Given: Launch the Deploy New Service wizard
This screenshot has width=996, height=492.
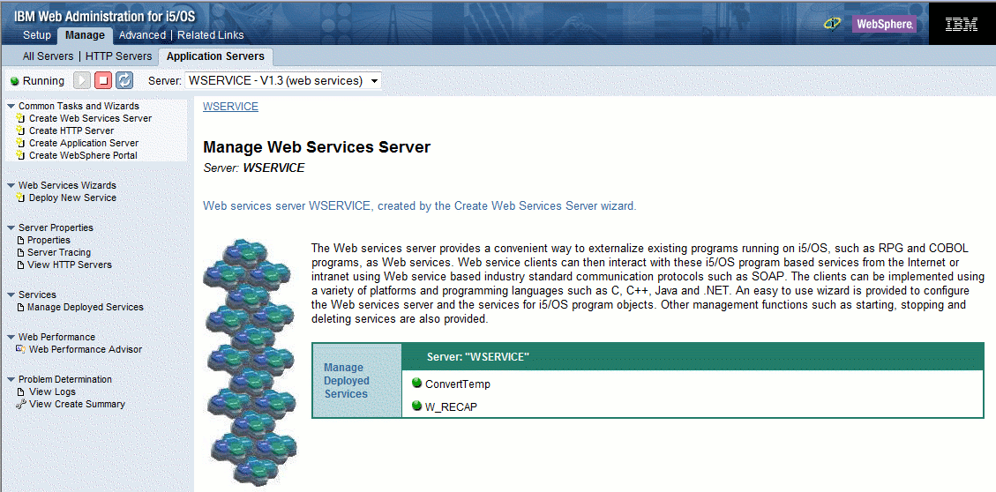Looking at the screenshot, I should point(72,198).
